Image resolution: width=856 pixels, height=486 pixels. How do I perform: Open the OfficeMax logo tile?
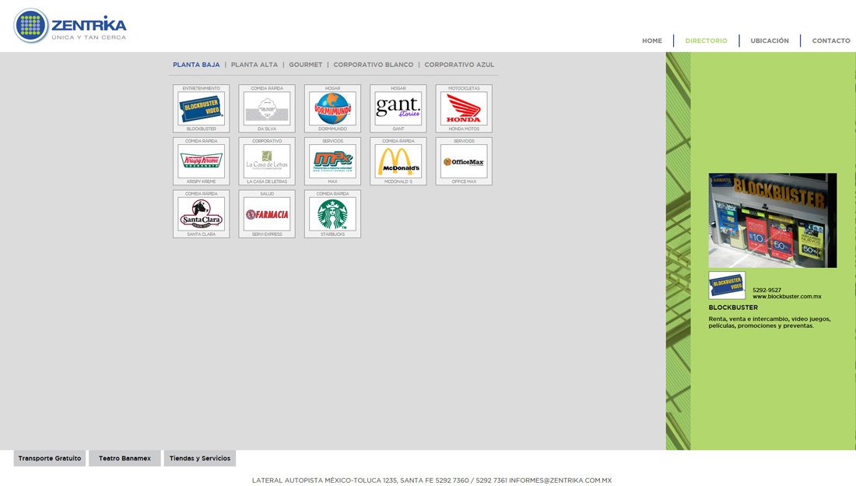click(x=464, y=161)
